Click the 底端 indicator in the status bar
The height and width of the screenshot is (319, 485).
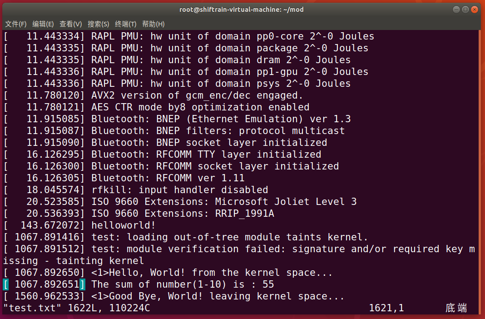456,308
